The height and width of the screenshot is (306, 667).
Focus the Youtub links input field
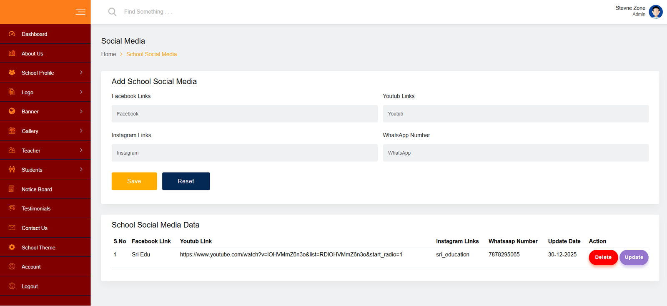516,114
